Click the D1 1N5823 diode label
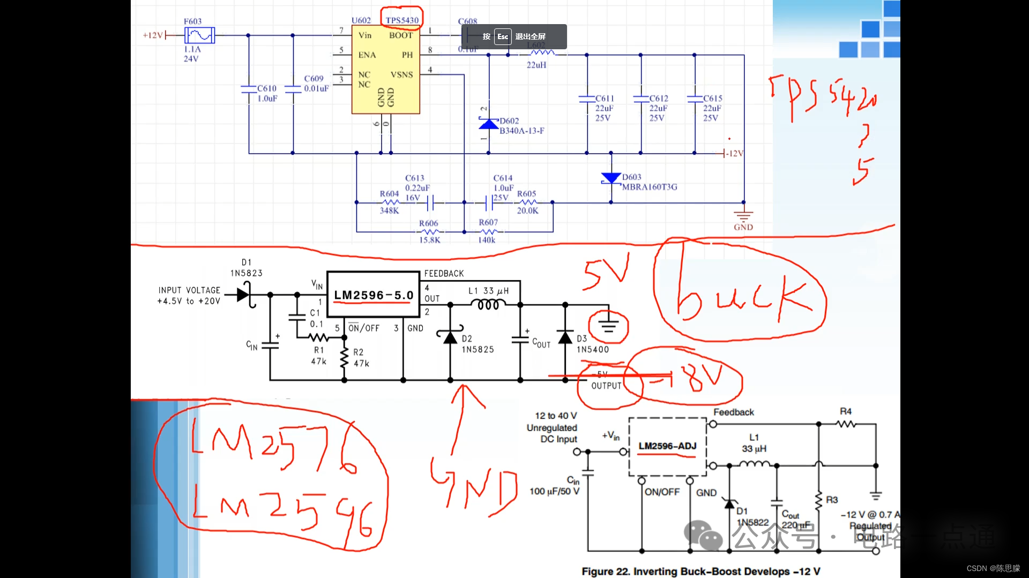The image size is (1029, 578). [x=247, y=268]
